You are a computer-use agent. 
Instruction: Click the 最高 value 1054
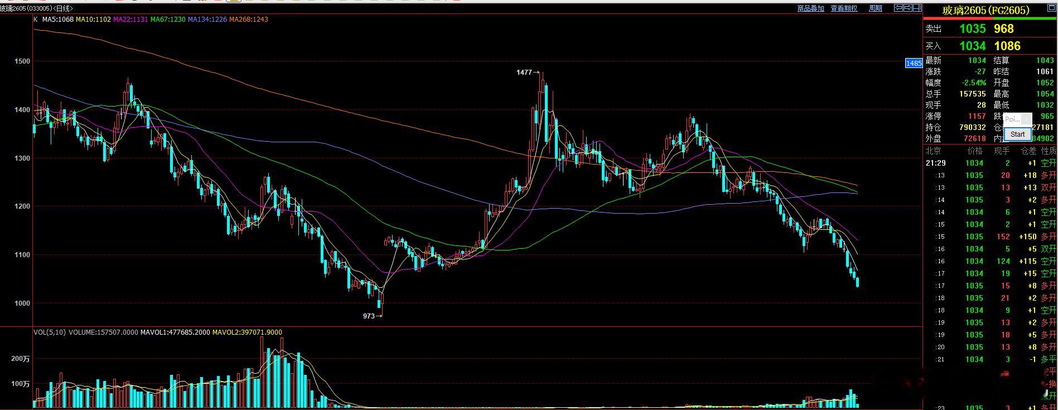point(1045,94)
